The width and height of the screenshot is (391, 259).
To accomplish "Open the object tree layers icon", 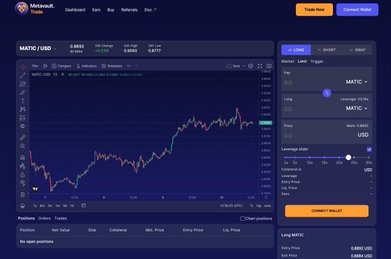I will (22, 206).
